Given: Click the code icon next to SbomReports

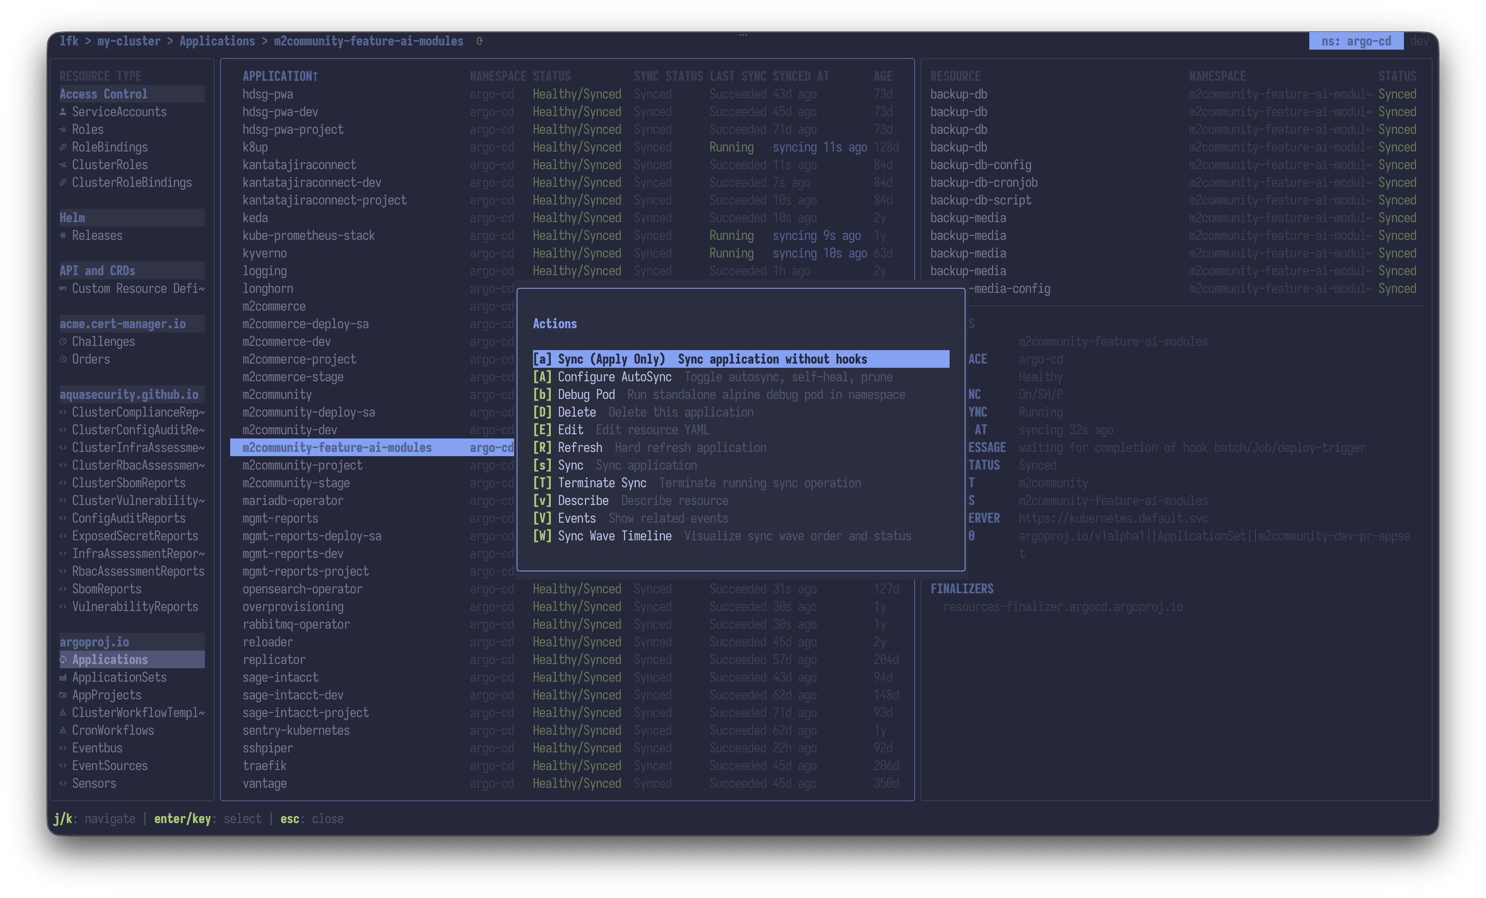Looking at the screenshot, I should tap(63, 589).
